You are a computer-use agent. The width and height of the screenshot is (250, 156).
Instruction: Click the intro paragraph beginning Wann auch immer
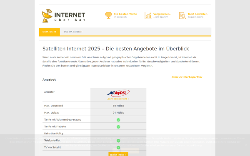pos(121,62)
